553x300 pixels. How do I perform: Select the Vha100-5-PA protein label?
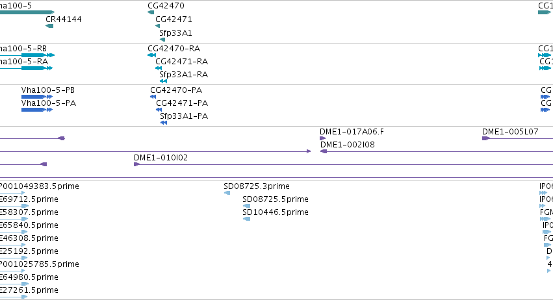coord(49,103)
